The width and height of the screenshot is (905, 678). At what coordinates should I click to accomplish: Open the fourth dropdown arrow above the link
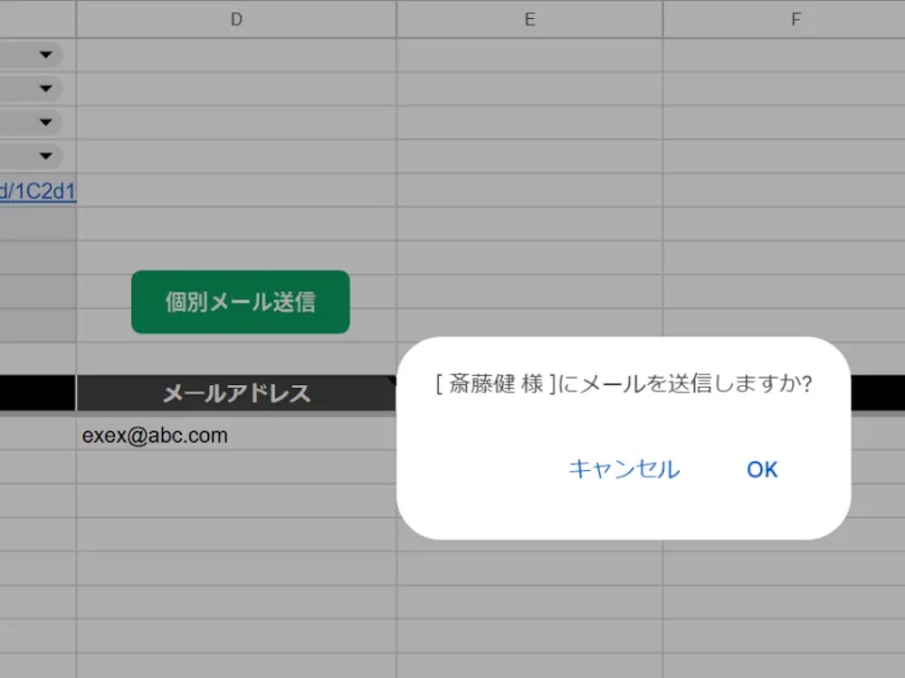(x=45, y=155)
